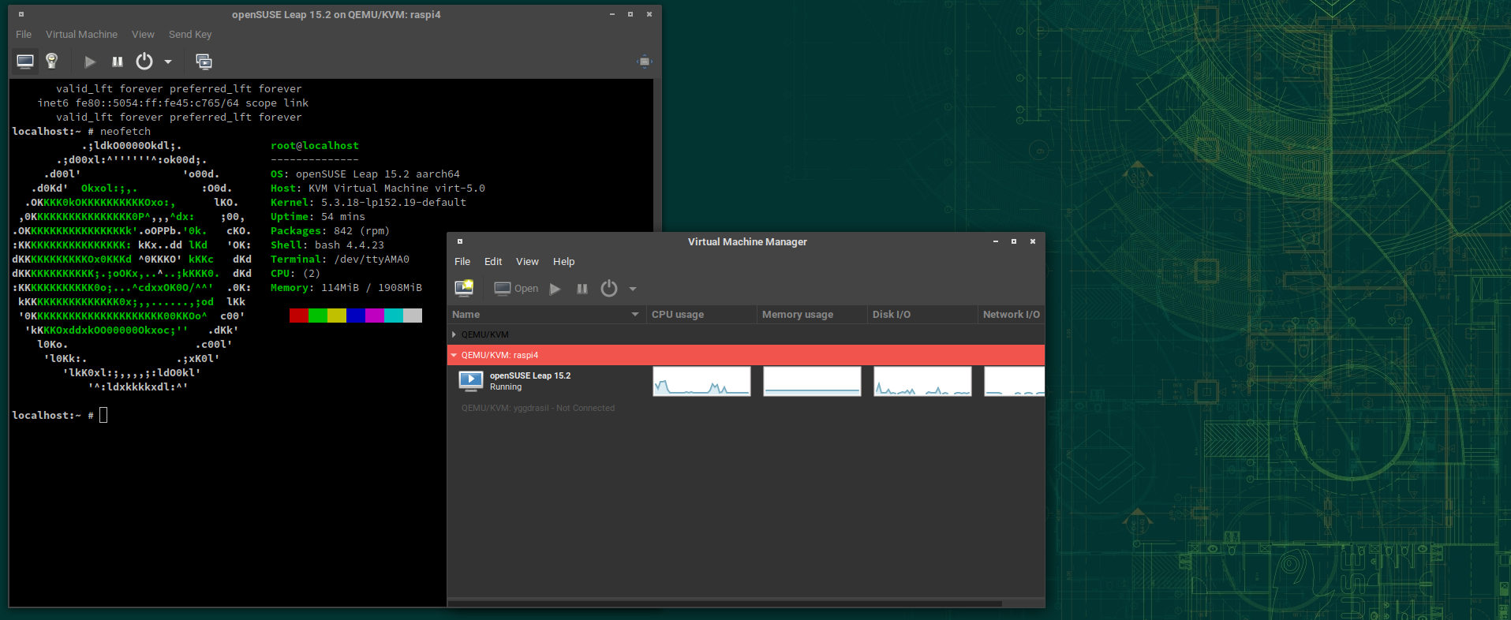Click the cyan neofetch color block
Viewport: 1511px width, 620px height.
[394, 316]
